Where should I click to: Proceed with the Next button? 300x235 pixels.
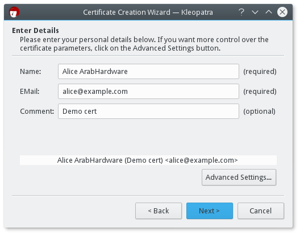[x=210, y=211]
